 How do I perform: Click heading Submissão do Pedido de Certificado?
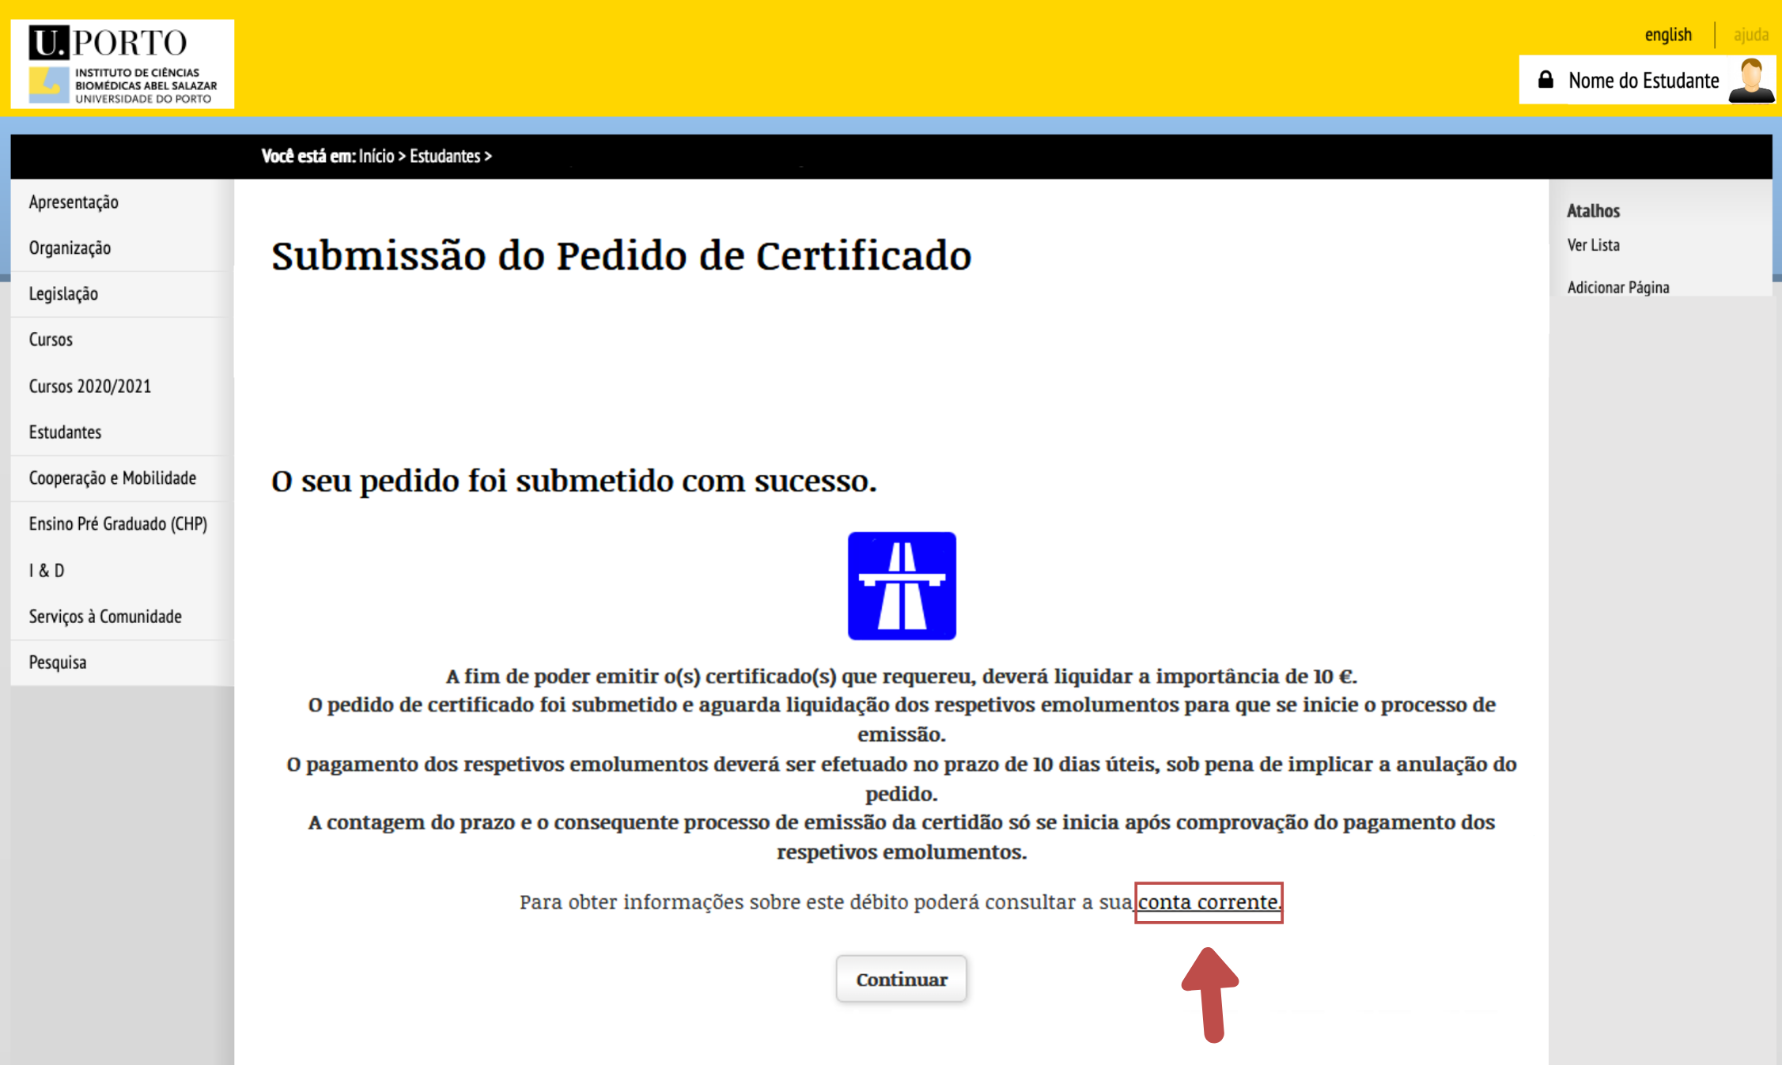click(622, 256)
